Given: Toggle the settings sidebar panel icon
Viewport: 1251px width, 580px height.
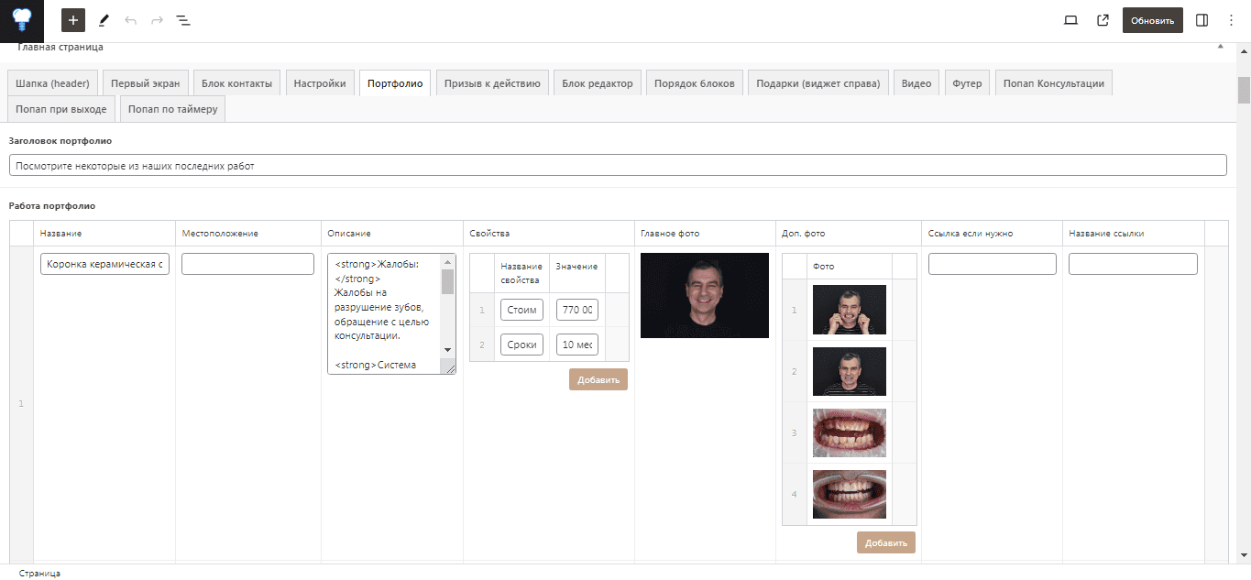Looking at the screenshot, I should tap(1202, 20).
